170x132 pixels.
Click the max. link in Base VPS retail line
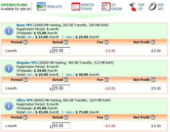click(x=69, y=37)
